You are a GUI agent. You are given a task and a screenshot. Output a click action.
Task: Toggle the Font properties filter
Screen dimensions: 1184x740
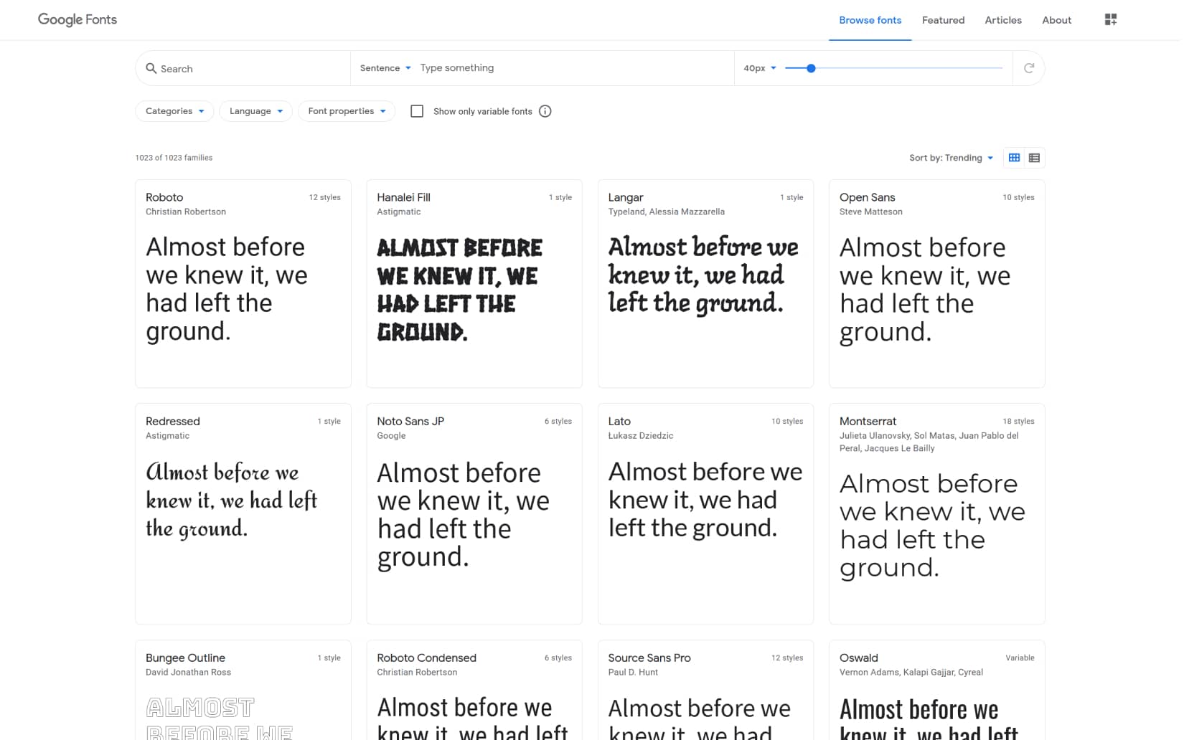pyautogui.click(x=346, y=111)
